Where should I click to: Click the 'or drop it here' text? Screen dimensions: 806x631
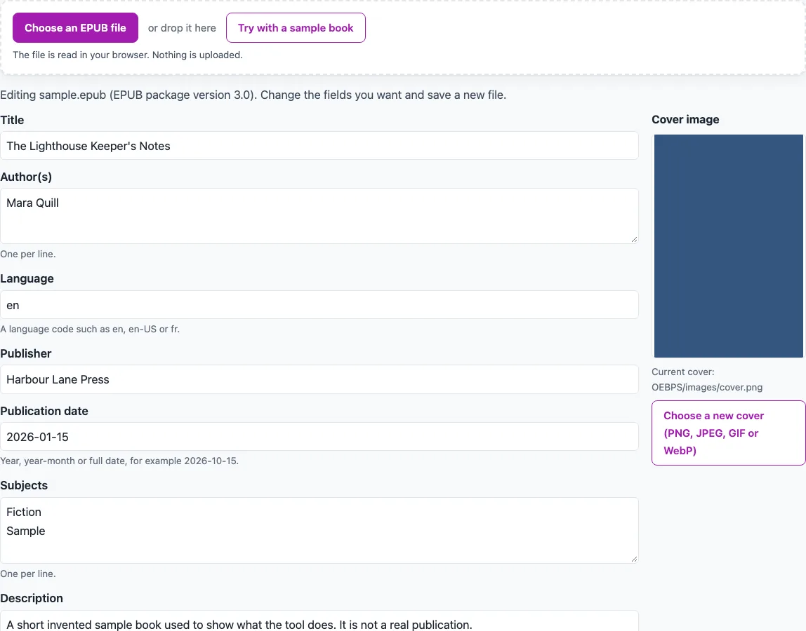pyautogui.click(x=182, y=28)
